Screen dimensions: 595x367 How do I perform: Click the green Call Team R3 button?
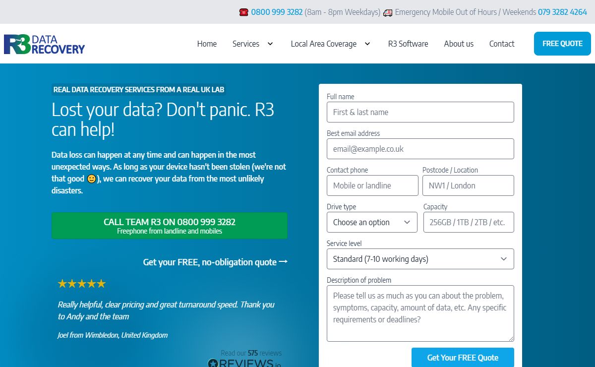169,226
